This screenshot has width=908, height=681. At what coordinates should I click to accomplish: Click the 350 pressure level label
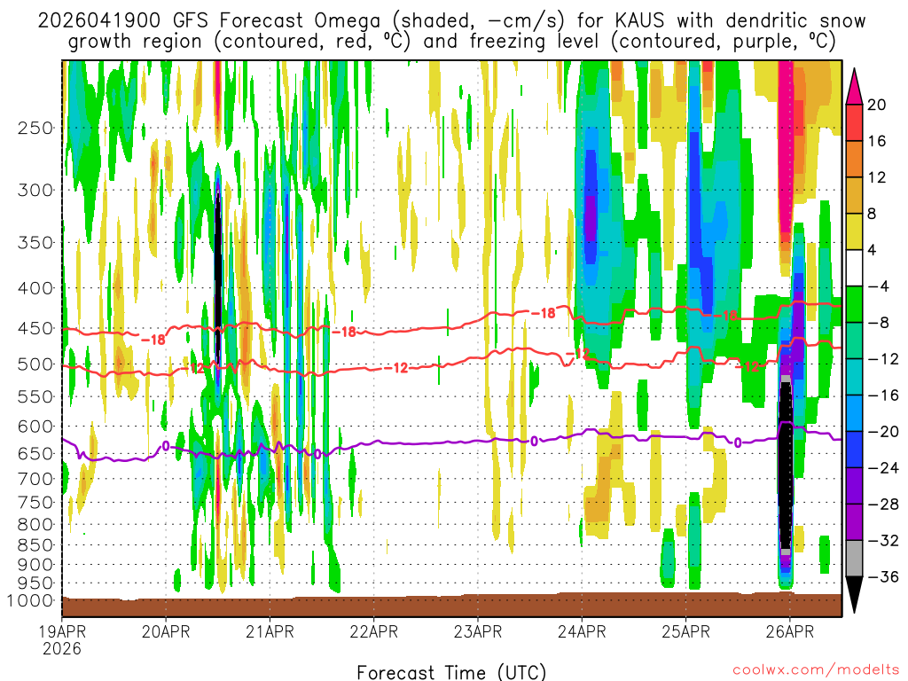click(35, 243)
